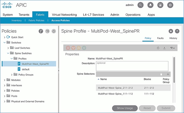Click the red critical fault icon
The width and height of the screenshot is (184, 113).
tap(68, 48)
